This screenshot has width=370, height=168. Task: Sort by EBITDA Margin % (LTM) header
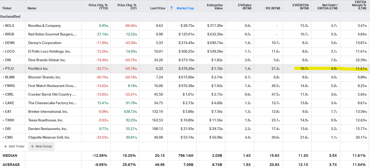(359, 5)
